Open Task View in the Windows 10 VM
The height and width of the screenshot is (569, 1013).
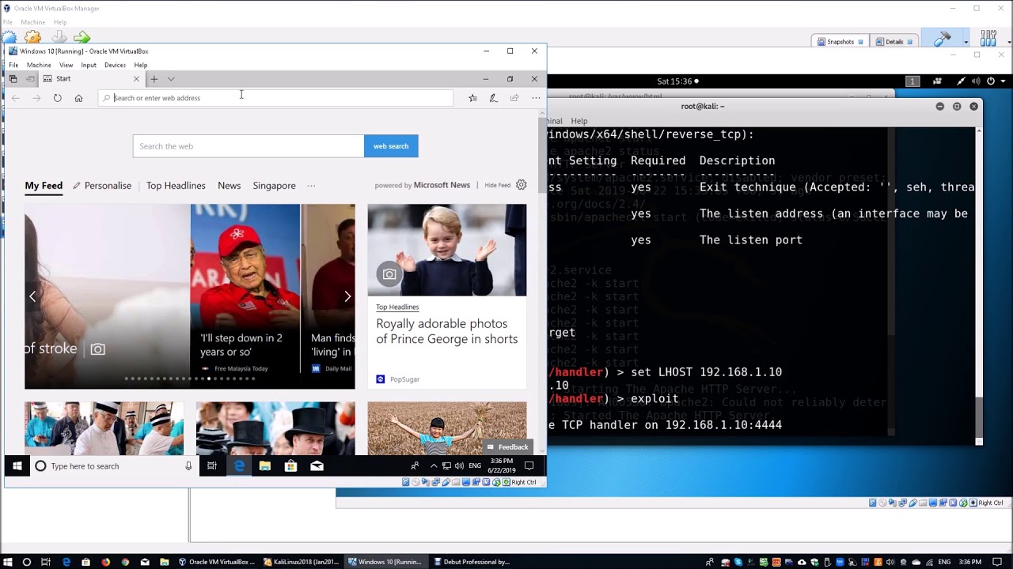[211, 466]
